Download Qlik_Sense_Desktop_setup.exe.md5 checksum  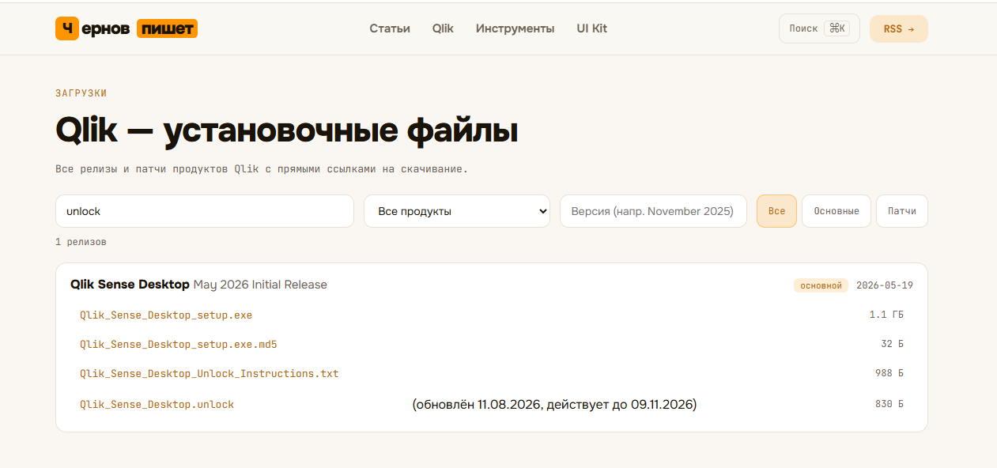[179, 344]
